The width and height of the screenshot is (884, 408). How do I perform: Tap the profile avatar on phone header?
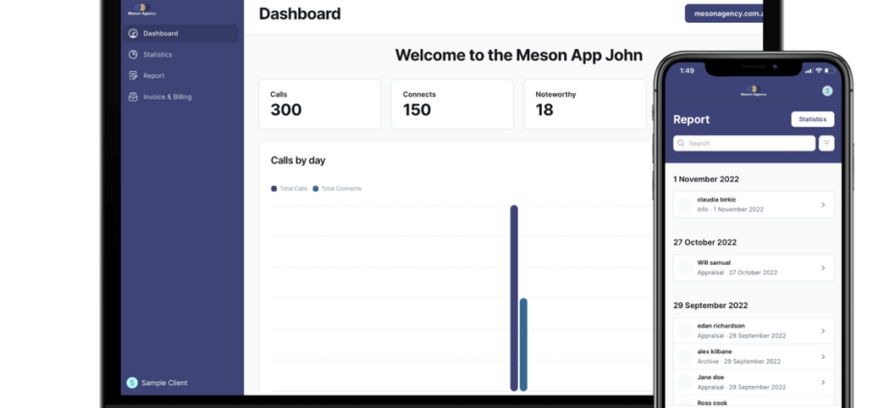tap(827, 90)
